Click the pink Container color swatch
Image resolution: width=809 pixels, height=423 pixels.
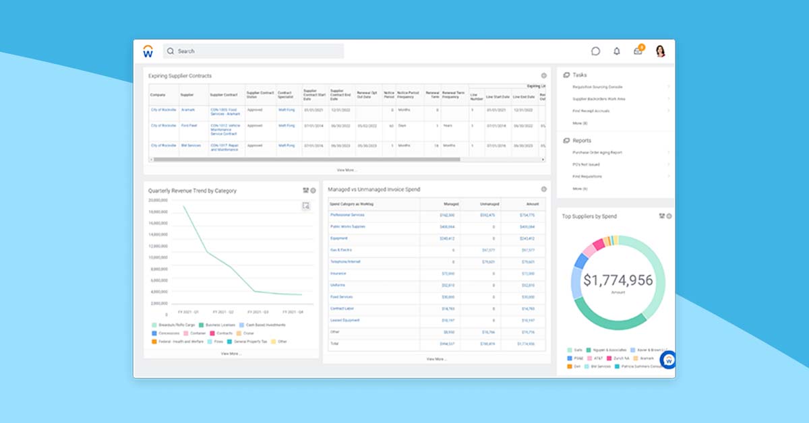[186, 333]
